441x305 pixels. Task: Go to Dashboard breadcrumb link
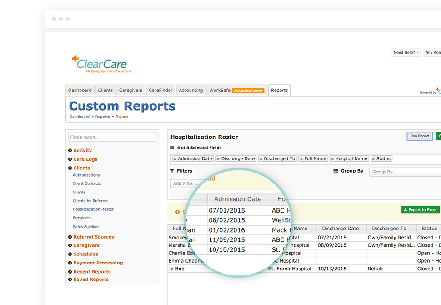click(79, 117)
